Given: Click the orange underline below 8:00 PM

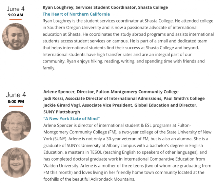Looking at the screenshot, I should [x=16, y=106].
